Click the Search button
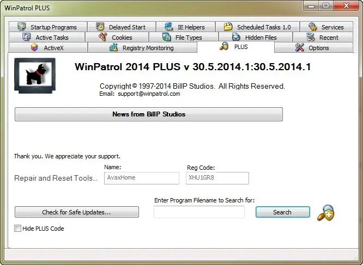Viewport: 363px width, 265px height. coord(283,212)
